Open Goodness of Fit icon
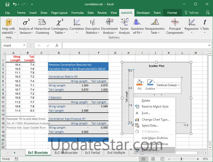This screenshot has height=162, width=213. (137, 22)
